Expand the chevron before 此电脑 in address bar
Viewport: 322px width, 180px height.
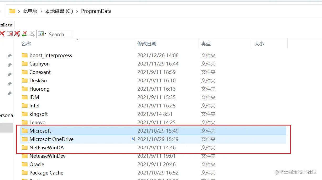coord(19,11)
